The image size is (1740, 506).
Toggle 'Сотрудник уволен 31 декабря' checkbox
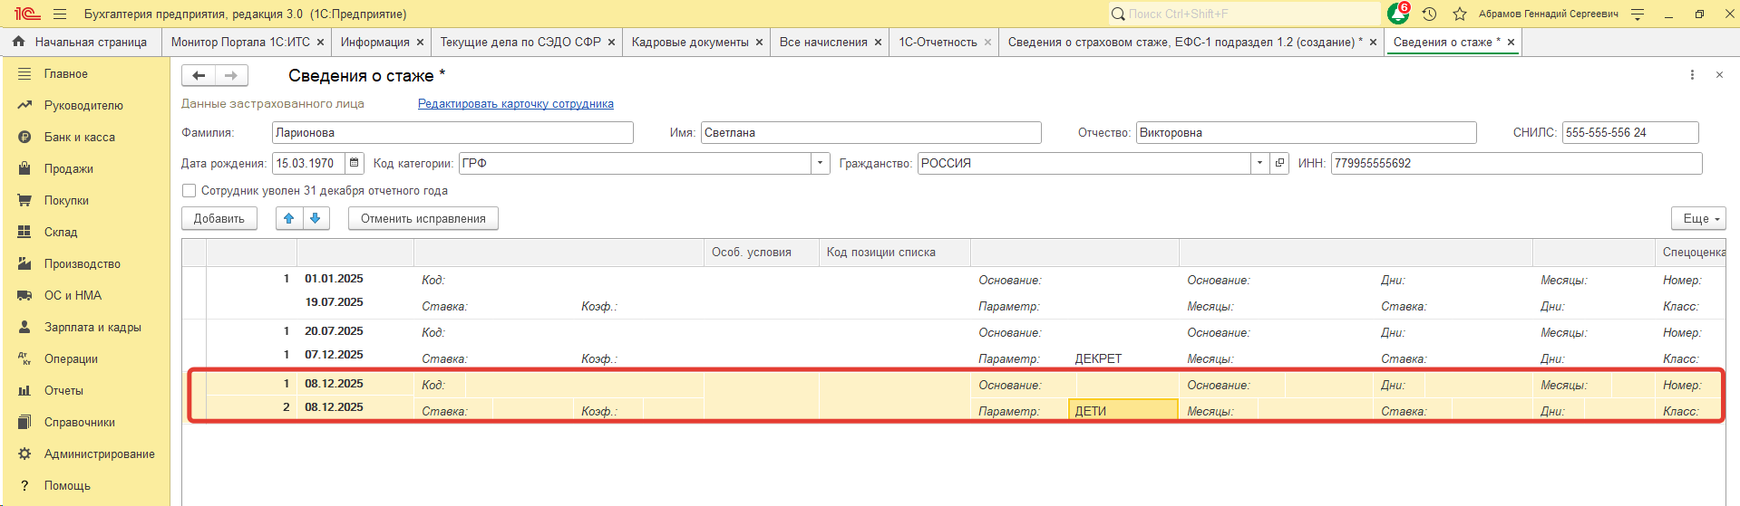(190, 191)
